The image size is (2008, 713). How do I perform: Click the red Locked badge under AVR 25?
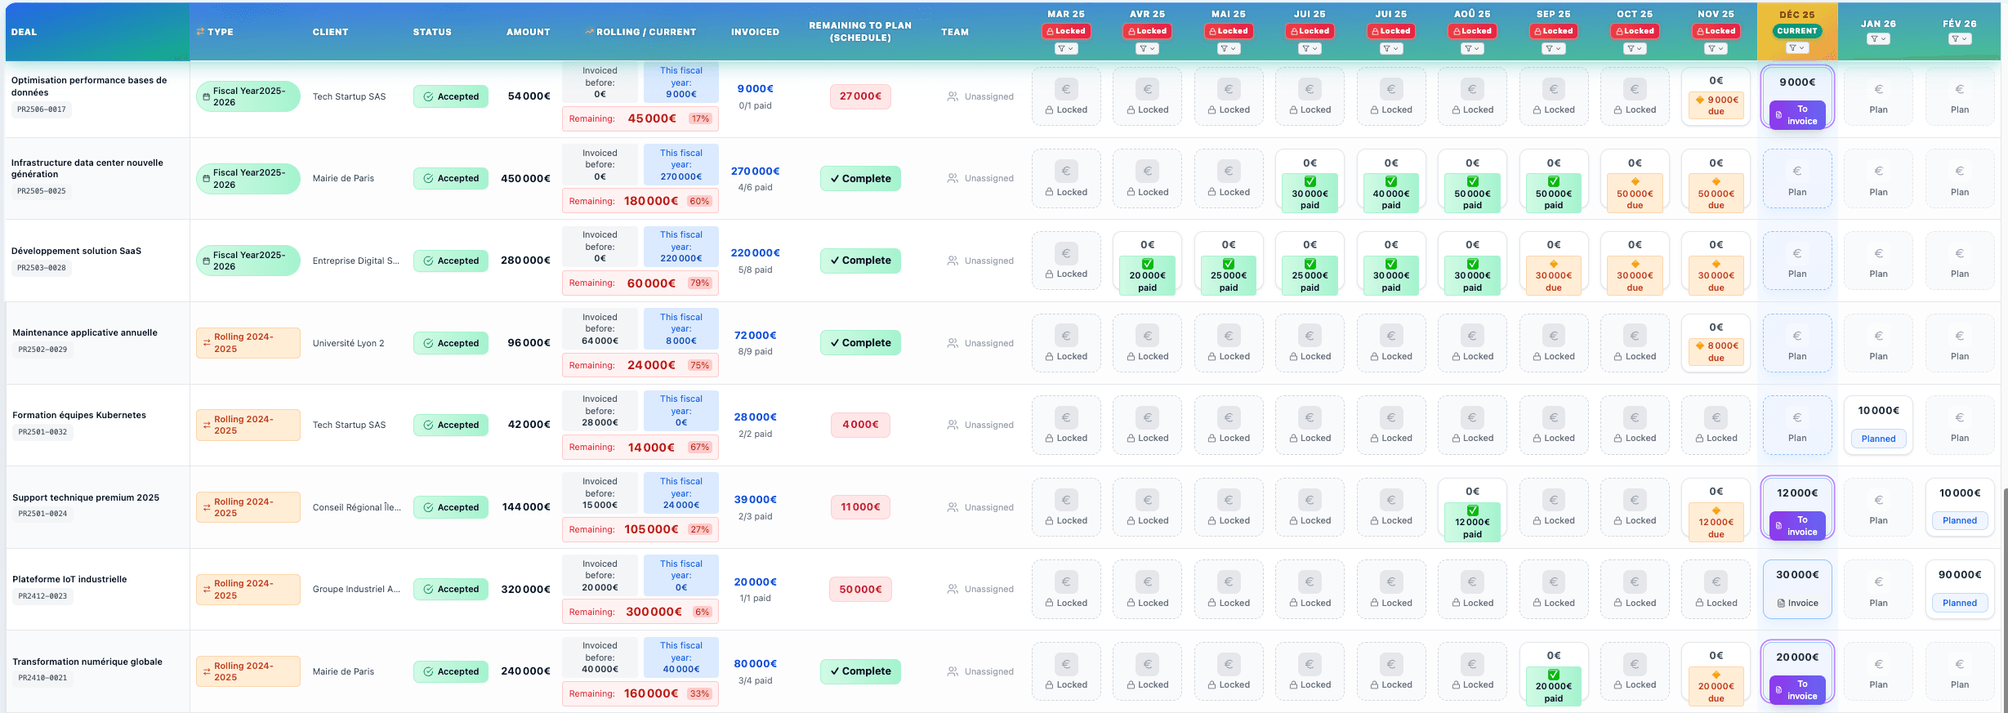click(x=1147, y=31)
